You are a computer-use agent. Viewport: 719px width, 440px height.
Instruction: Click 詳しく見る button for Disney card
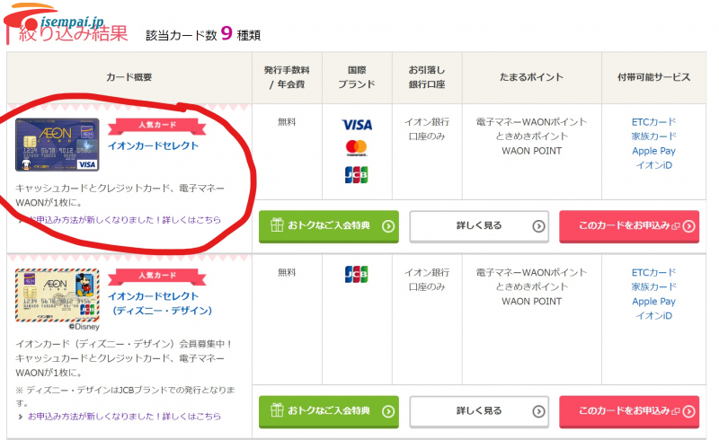[x=479, y=411]
